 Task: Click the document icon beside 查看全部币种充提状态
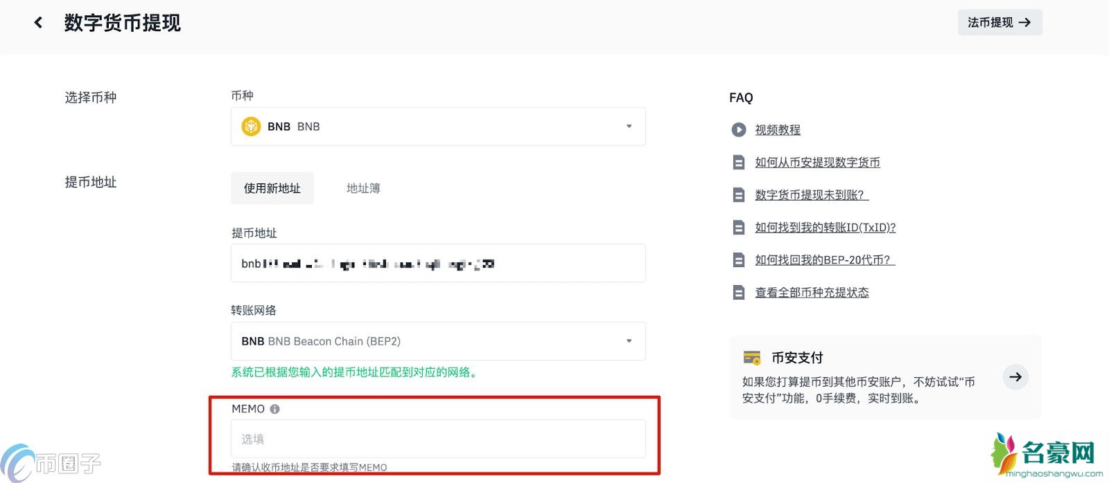738,293
